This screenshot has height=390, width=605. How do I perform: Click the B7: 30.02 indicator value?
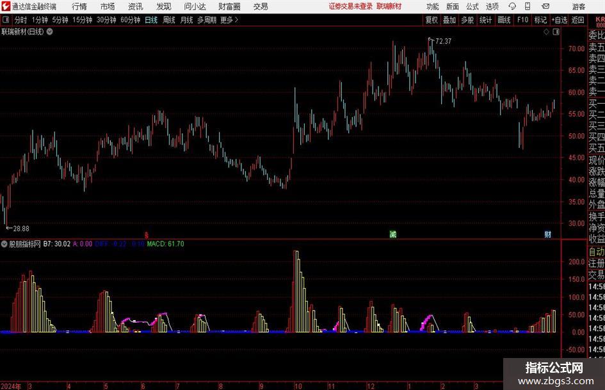click(x=57, y=244)
